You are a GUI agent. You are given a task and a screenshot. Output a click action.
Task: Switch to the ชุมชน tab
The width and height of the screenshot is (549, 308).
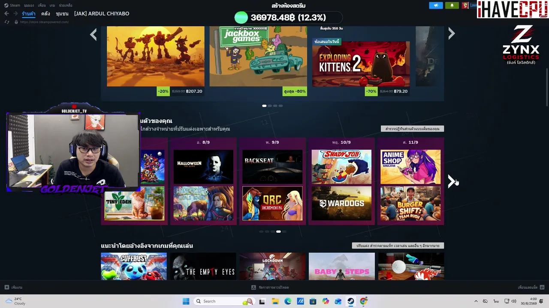(x=62, y=14)
